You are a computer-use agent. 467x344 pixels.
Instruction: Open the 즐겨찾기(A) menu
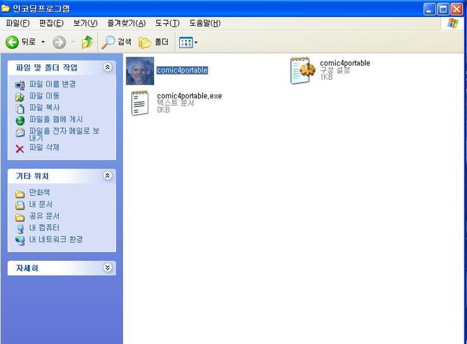pos(126,23)
